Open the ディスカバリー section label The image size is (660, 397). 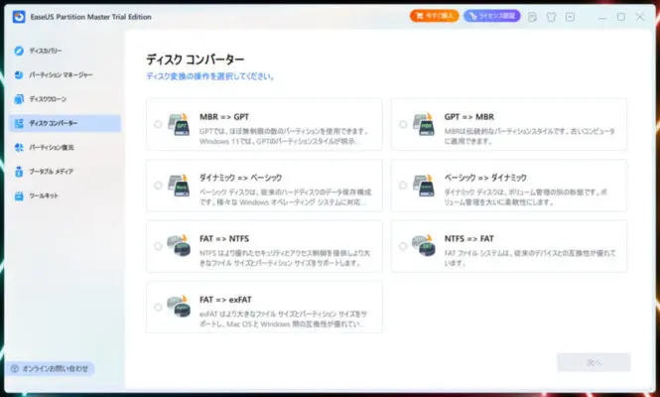[x=45, y=51]
